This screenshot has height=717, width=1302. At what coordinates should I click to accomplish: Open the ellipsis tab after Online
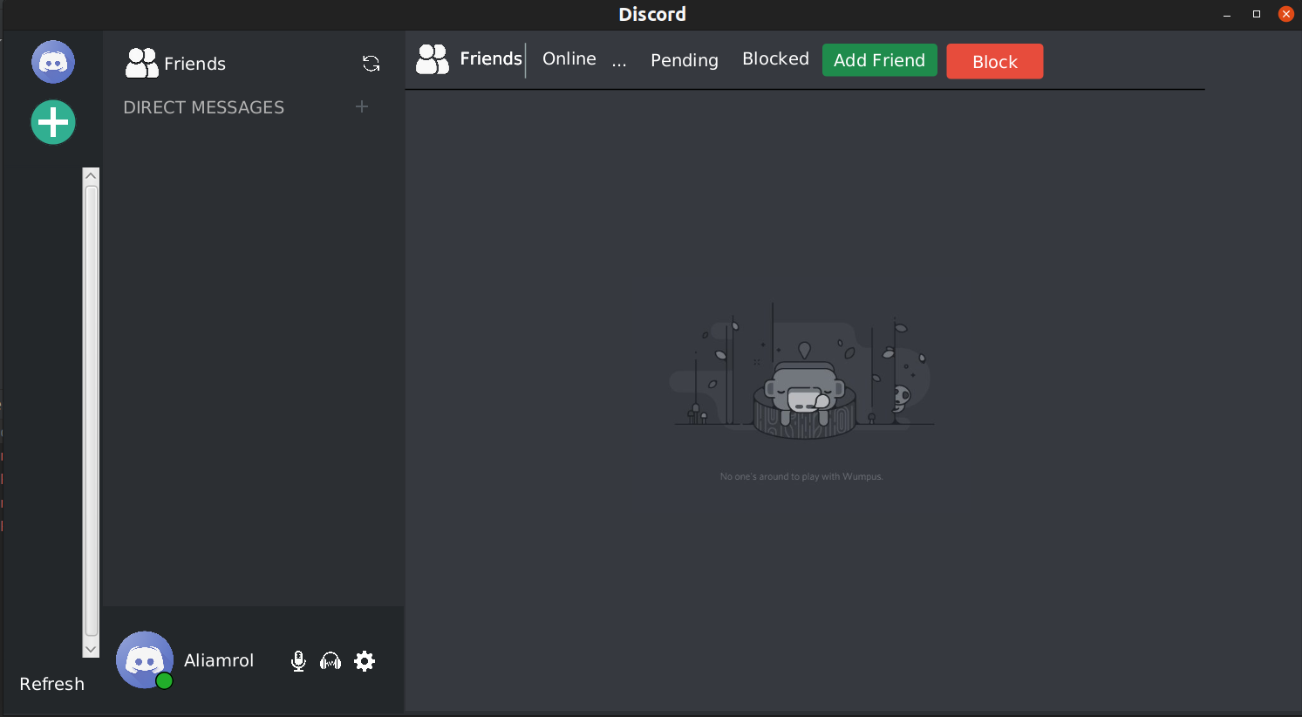coord(619,63)
